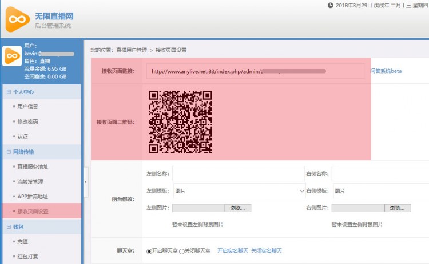Image resolution: width=429 pixels, height=264 pixels.
Task: Open 直播服务地址 menu item
Action: click(x=33, y=166)
